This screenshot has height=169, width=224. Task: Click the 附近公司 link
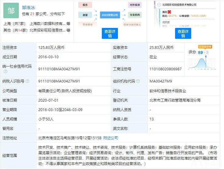tap(111, 138)
